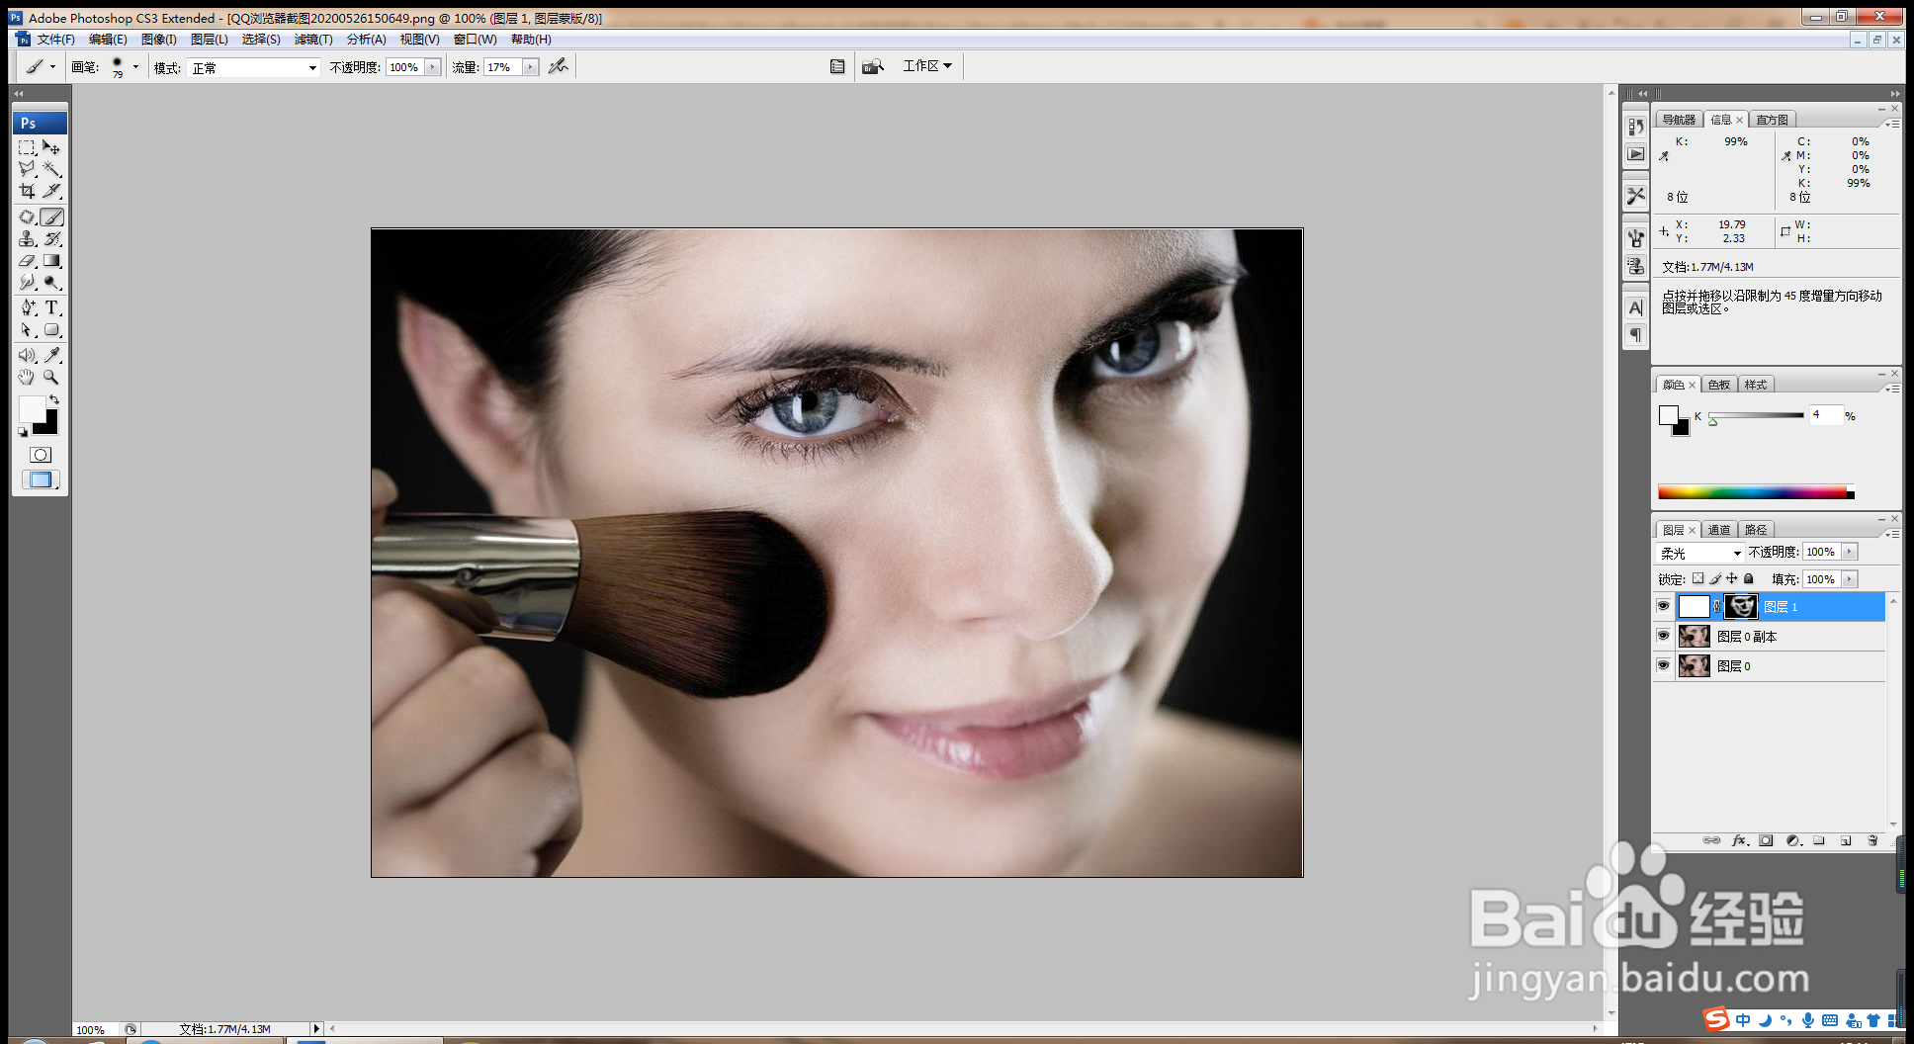Open layer 填充 fill slider arrow
Image resolution: width=1914 pixels, height=1044 pixels.
point(1850,579)
